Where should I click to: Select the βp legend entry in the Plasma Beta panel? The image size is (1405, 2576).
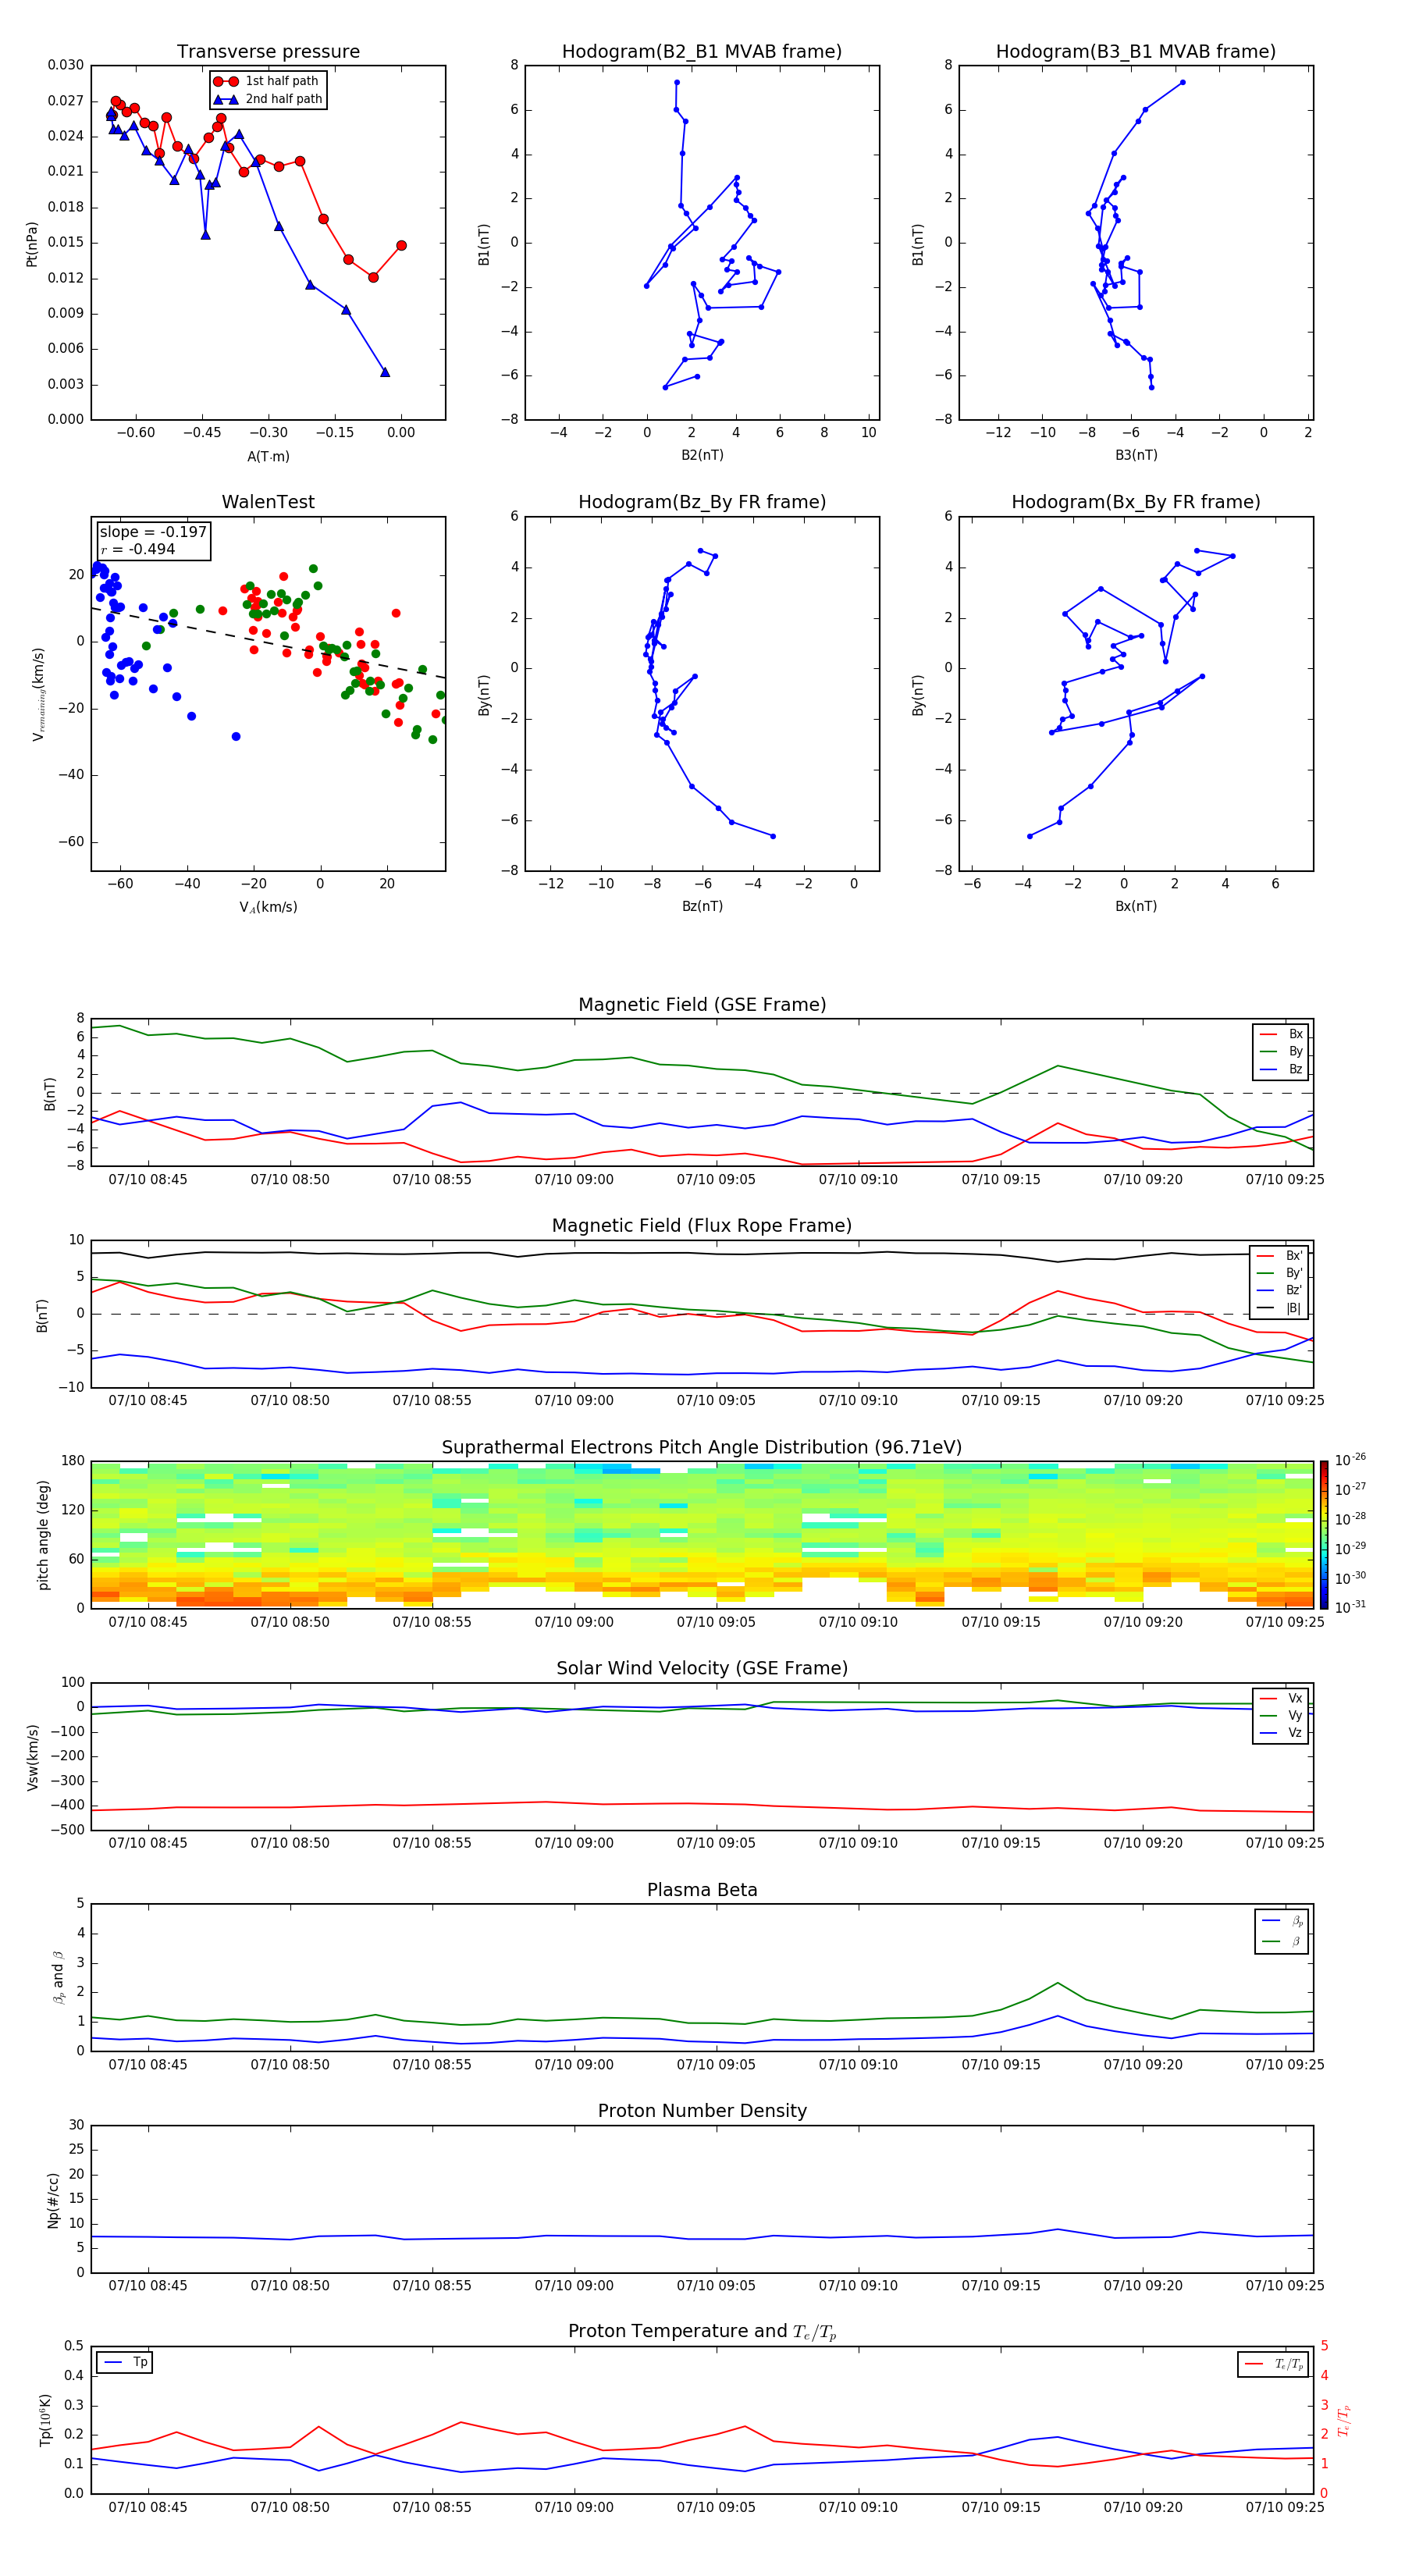1282,1921
